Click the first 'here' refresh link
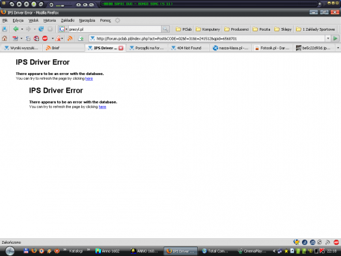 point(89,79)
